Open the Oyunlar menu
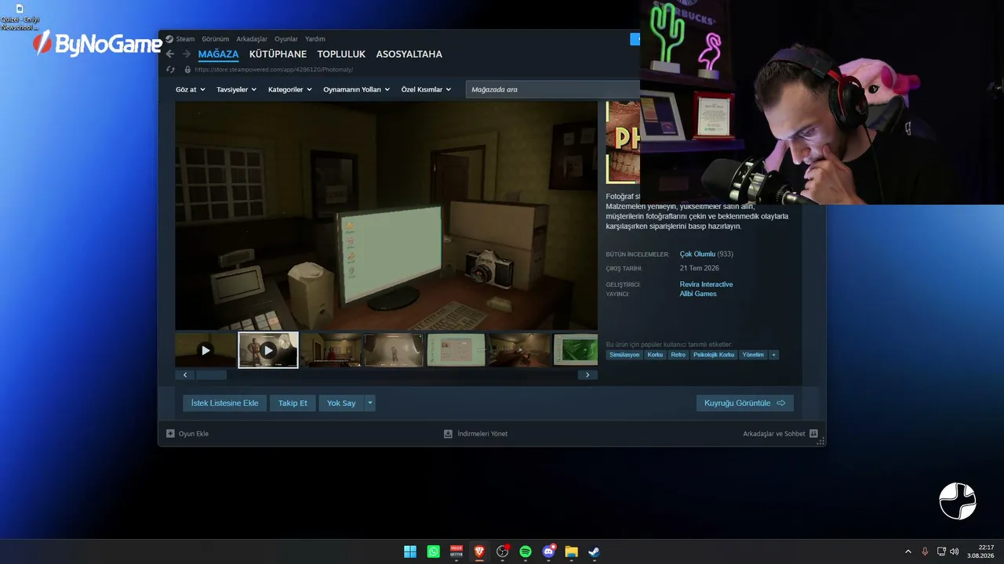This screenshot has width=1004, height=564. tap(286, 39)
